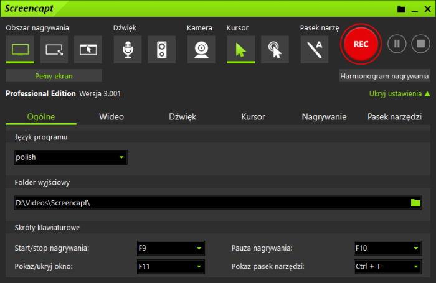Pause the recording

click(x=397, y=44)
